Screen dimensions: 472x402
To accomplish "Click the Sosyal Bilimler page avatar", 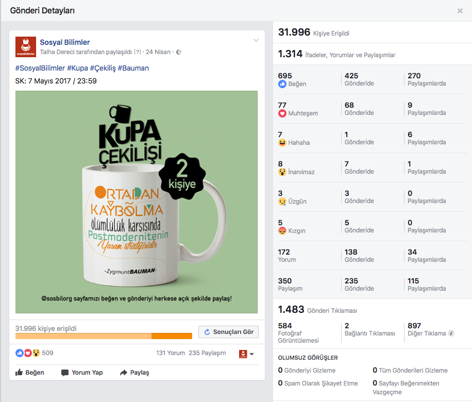I will pos(26,47).
